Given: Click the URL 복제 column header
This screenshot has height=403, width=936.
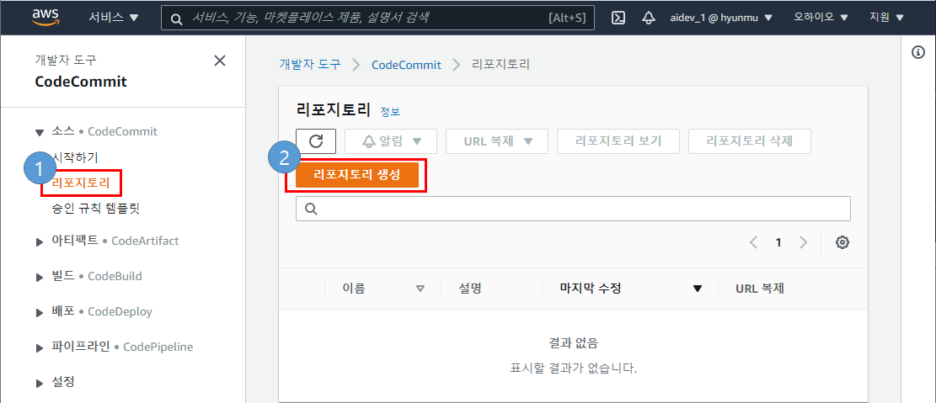Looking at the screenshot, I should click(x=760, y=289).
